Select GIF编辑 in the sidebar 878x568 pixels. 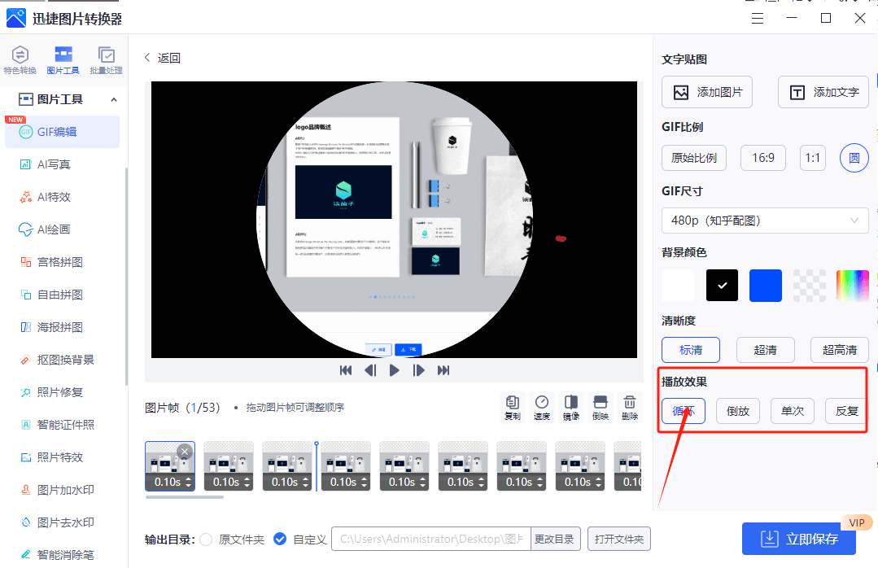point(62,132)
